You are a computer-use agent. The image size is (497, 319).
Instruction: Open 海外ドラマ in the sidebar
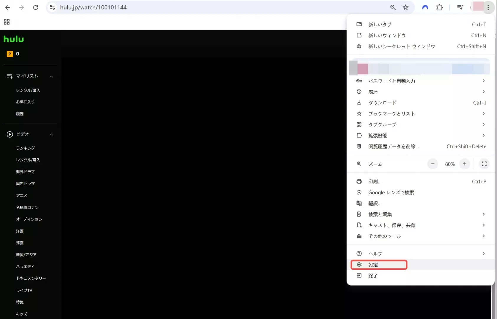25,172
